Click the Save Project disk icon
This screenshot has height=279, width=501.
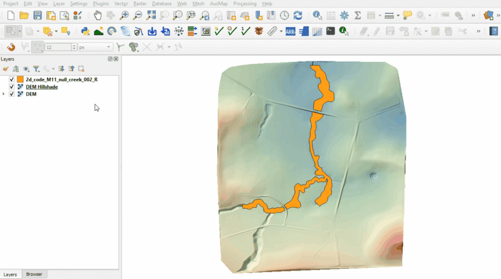(x=38, y=15)
